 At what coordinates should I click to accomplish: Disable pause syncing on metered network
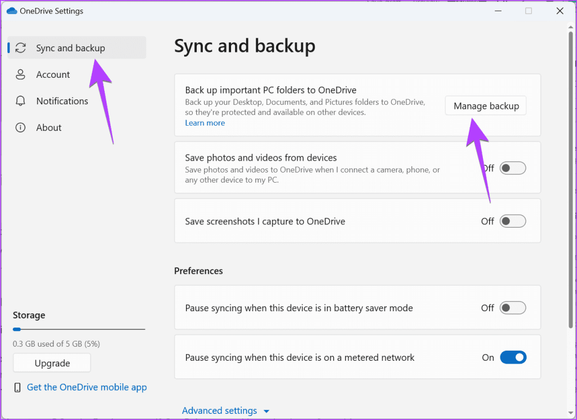tap(513, 357)
